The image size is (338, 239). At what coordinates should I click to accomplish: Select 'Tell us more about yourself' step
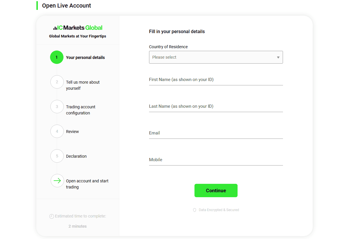(83, 85)
